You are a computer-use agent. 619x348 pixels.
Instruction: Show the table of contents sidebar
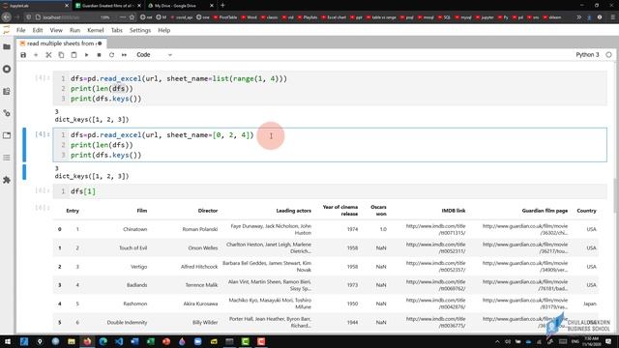7,158
